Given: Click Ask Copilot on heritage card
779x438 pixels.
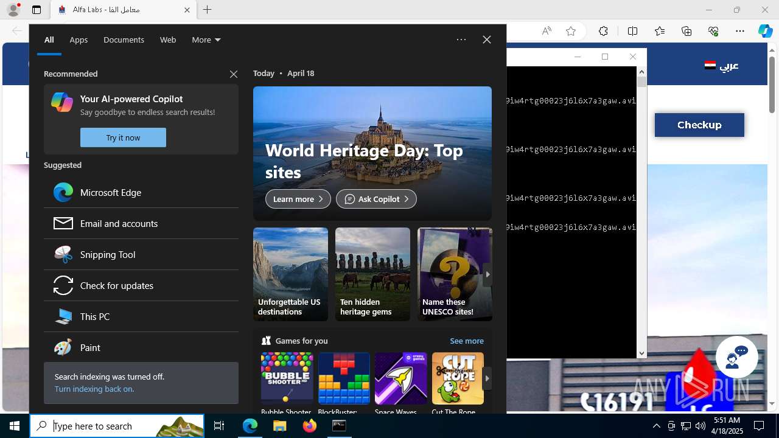Looking at the screenshot, I should [x=376, y=199].
